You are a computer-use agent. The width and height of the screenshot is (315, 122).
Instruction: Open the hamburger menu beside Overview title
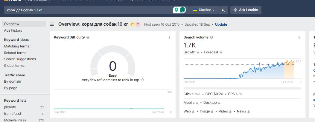click(52, 24)
